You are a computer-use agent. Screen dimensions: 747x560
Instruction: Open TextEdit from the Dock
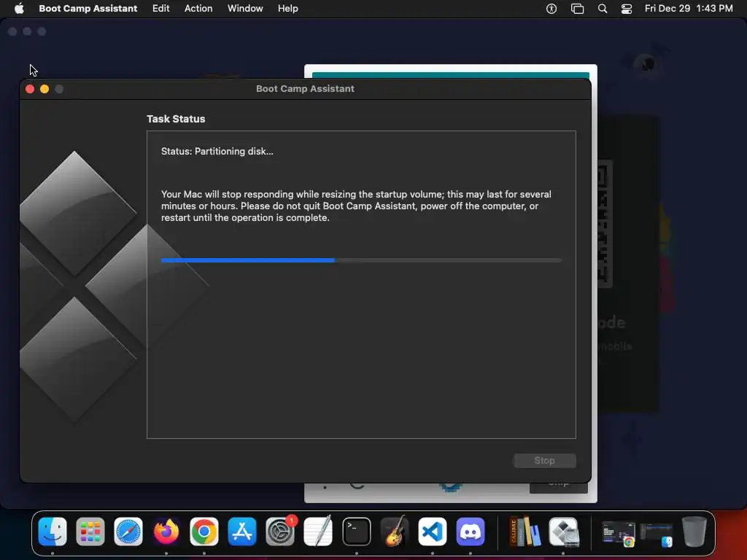point(318,532)
